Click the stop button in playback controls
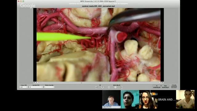 (x=109, y=87)
